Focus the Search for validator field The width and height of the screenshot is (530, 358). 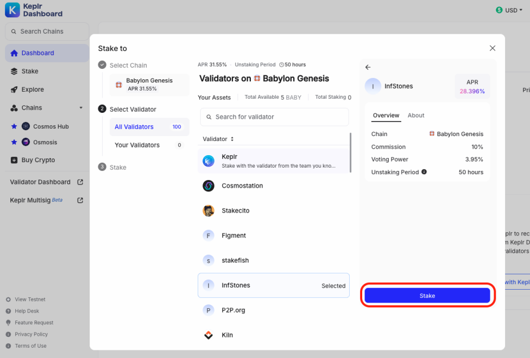click(274, 117)
